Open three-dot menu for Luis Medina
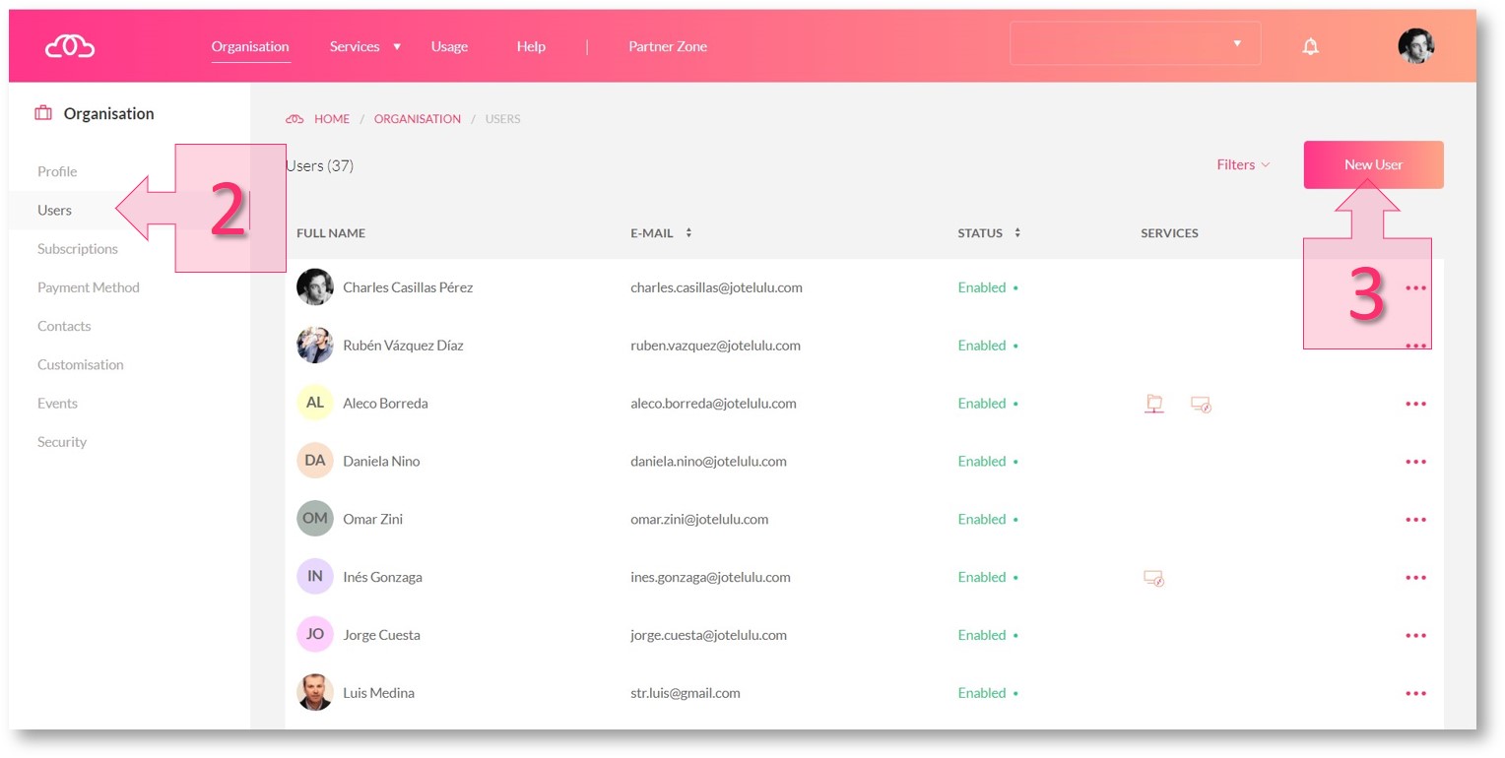Viewport: 1505px width, 758px height. coord(1415,693)
